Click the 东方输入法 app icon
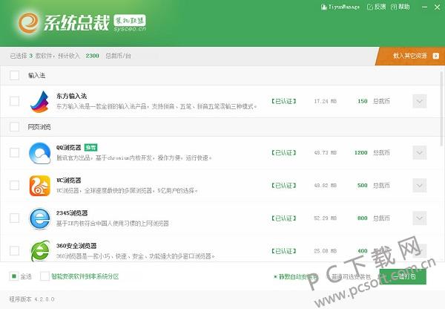The width and height of the screenshot is (445, 309). coord(40,102)
